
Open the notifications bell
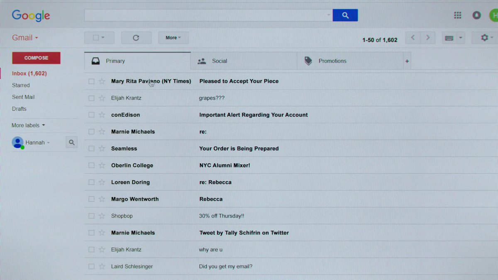[476, 15]
